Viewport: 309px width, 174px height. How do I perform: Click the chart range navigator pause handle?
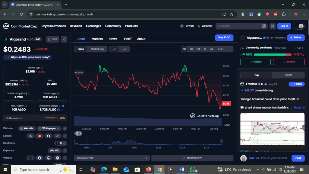pyautogui.click(x=221, y=141)
